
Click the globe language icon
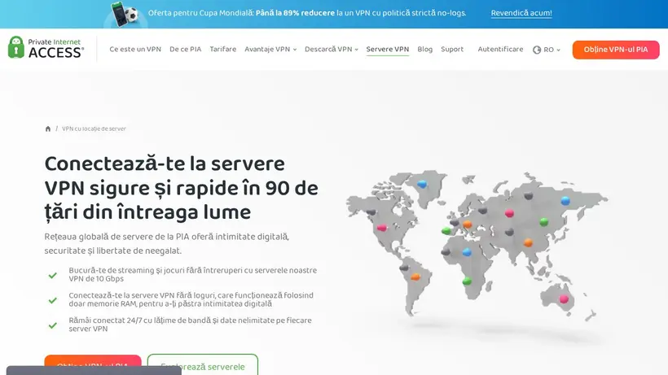(537, 50)
